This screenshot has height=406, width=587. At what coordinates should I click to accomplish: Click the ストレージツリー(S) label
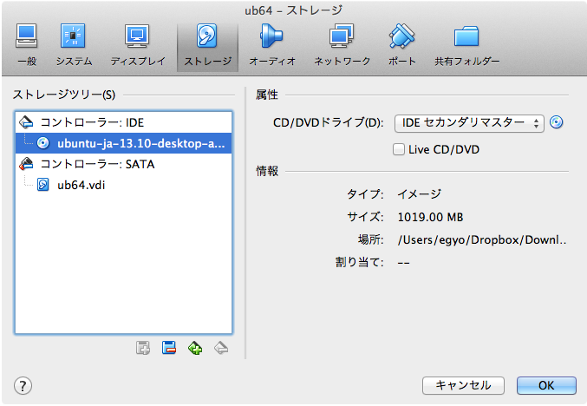click(x=64, y=95)
